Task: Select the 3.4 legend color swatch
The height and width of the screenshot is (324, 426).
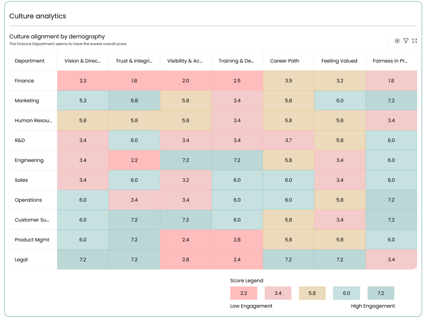Action: click(278, 293)
